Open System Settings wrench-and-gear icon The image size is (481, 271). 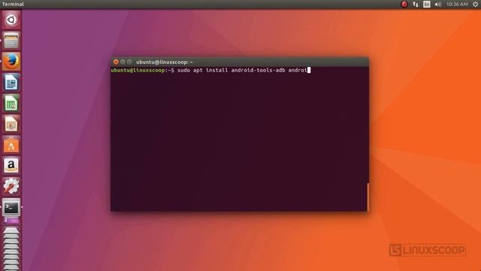pos(11,186)
